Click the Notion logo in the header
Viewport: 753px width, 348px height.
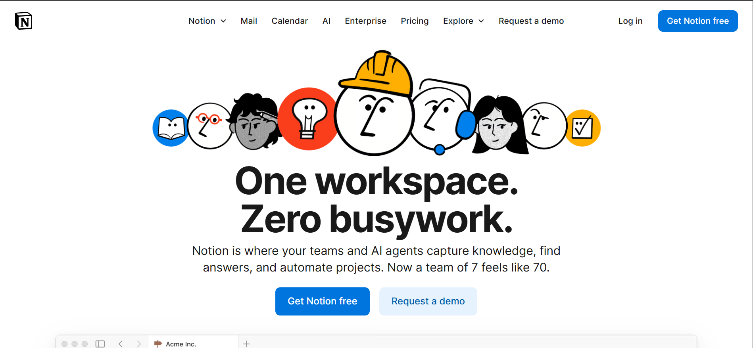23,21
